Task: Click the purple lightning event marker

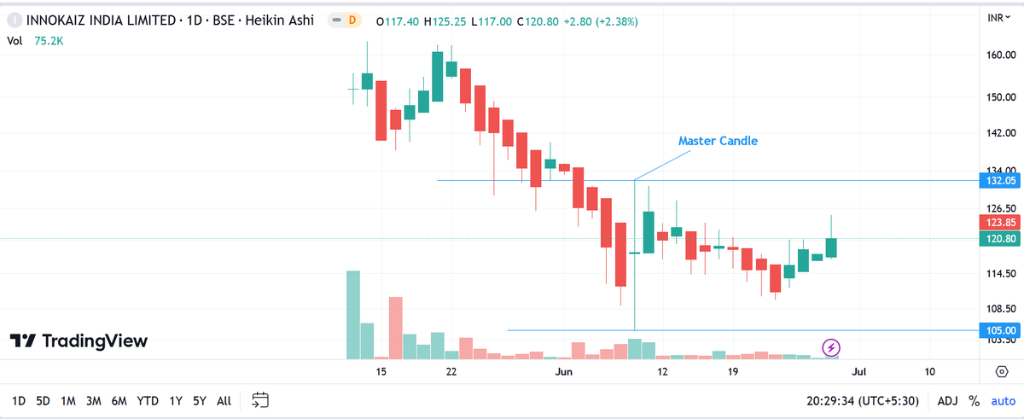Action: pos(832,347)
